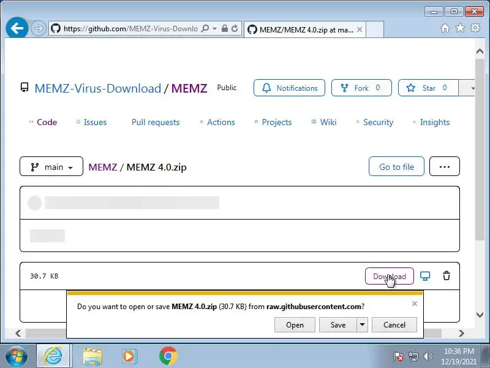Expand the dropdown beside Star button

tap(467, 88)
